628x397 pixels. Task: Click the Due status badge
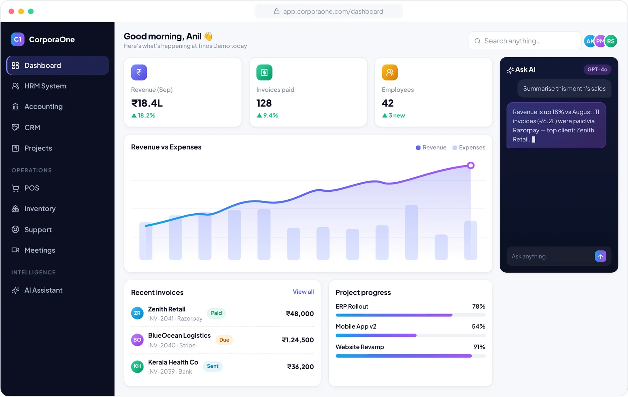tap(224, 340)
